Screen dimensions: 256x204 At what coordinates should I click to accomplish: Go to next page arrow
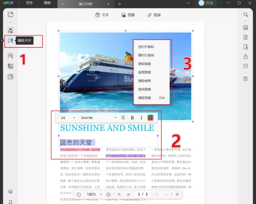(157, 195)
